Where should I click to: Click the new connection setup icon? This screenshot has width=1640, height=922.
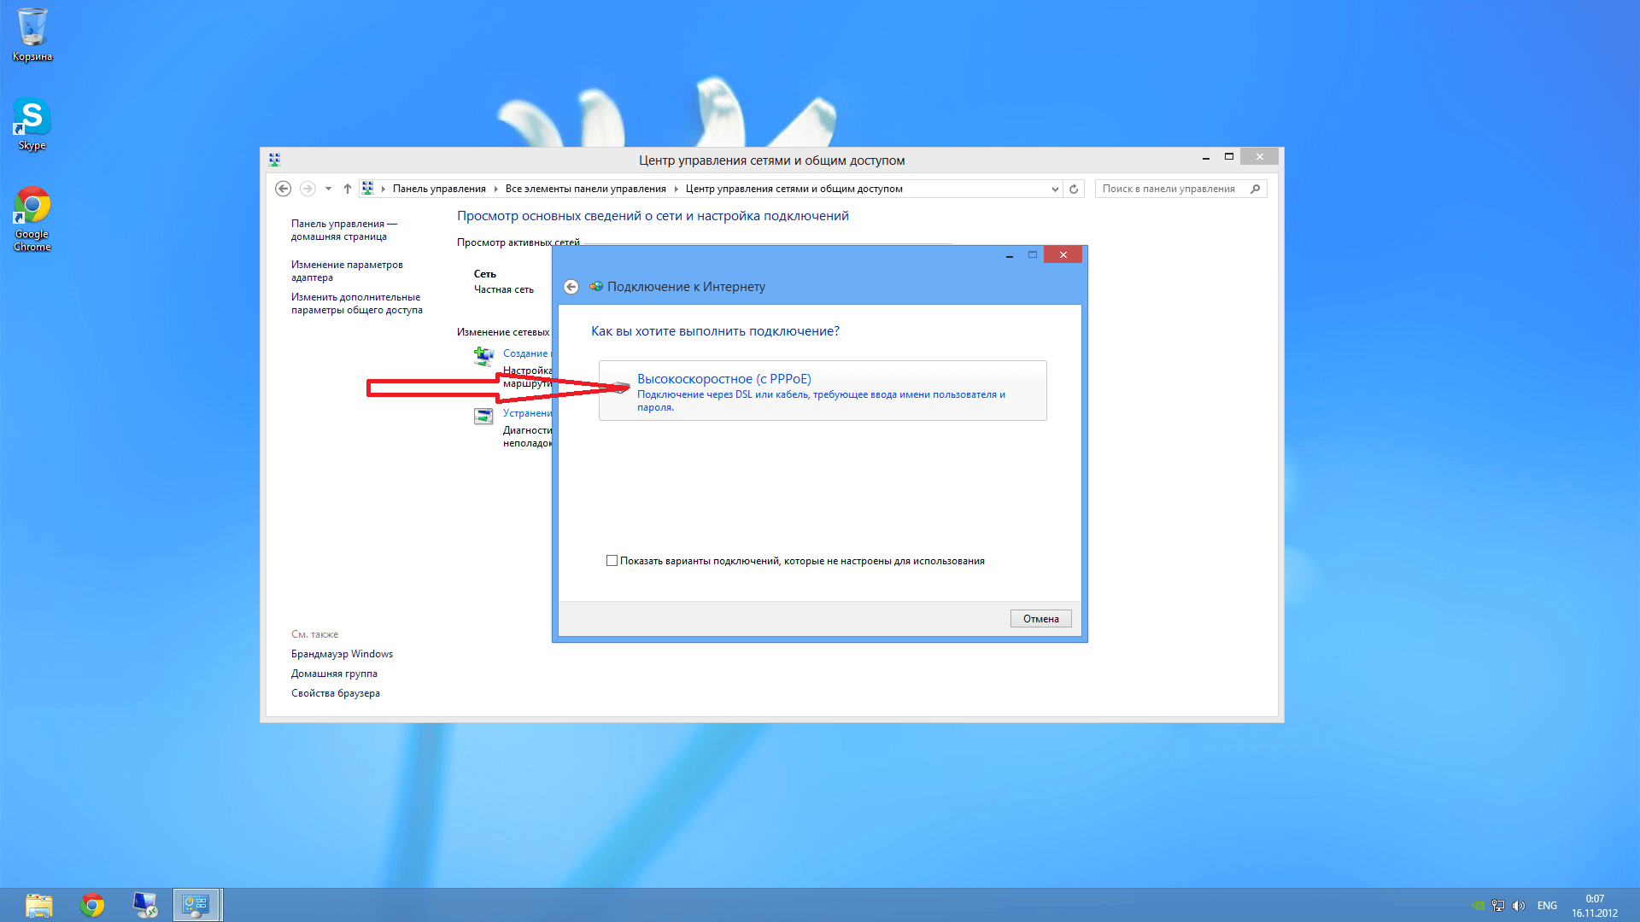[483, 356]
